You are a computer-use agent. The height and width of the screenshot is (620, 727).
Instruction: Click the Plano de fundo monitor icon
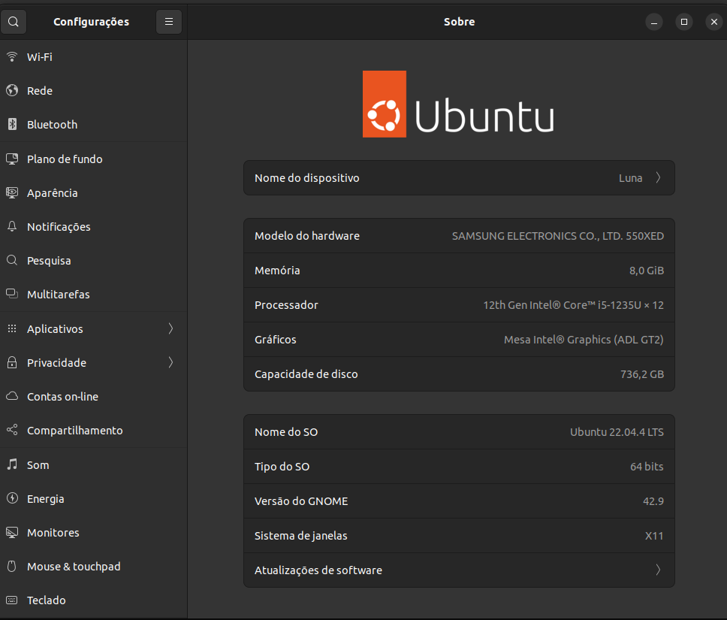click(x=12, y=159)
